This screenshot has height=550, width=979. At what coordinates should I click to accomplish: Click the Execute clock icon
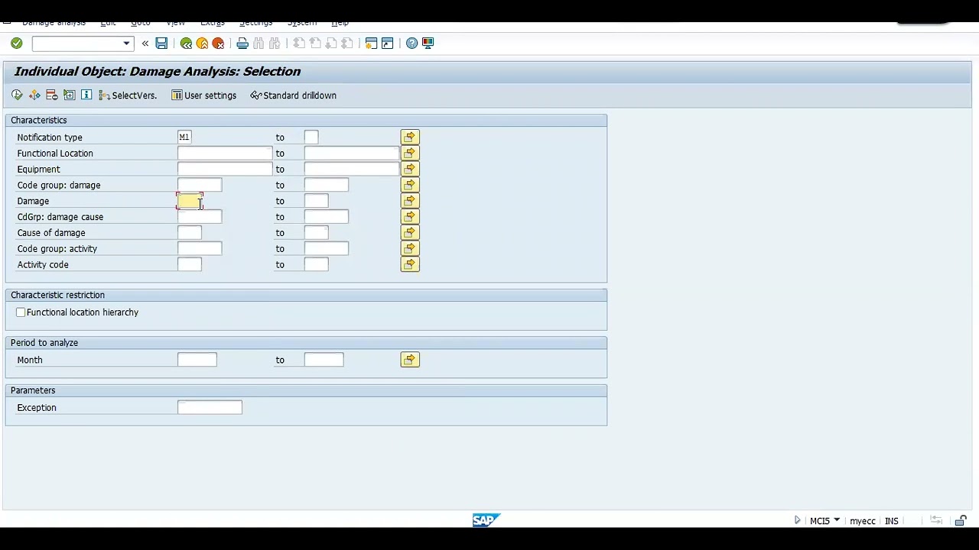coord(17,95)
